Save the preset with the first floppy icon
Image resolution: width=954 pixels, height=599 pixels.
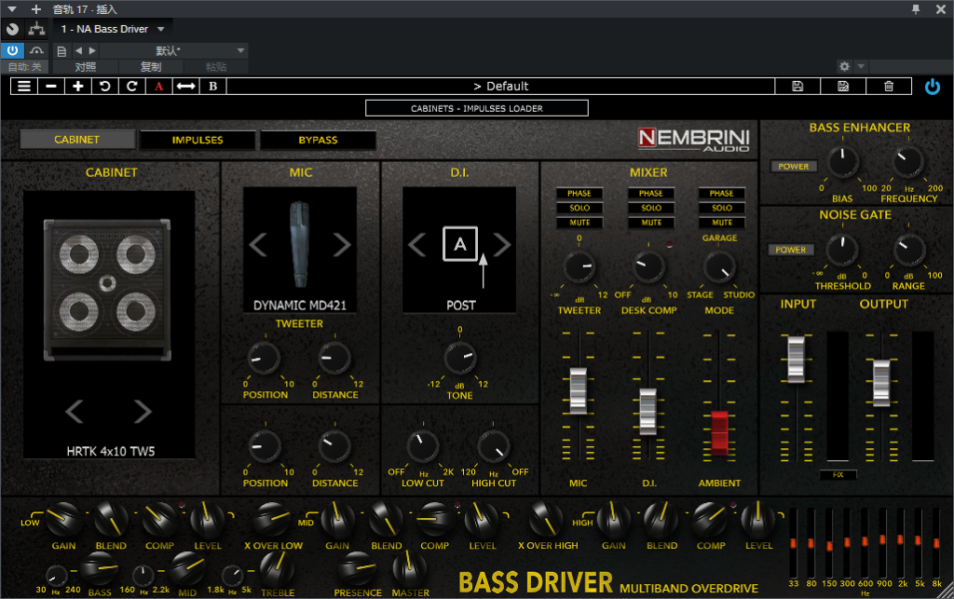[797, 87]
